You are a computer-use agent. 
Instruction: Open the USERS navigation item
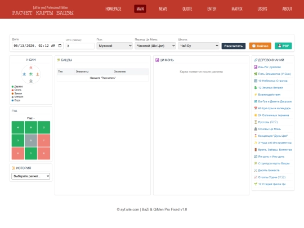pos(262,9)
